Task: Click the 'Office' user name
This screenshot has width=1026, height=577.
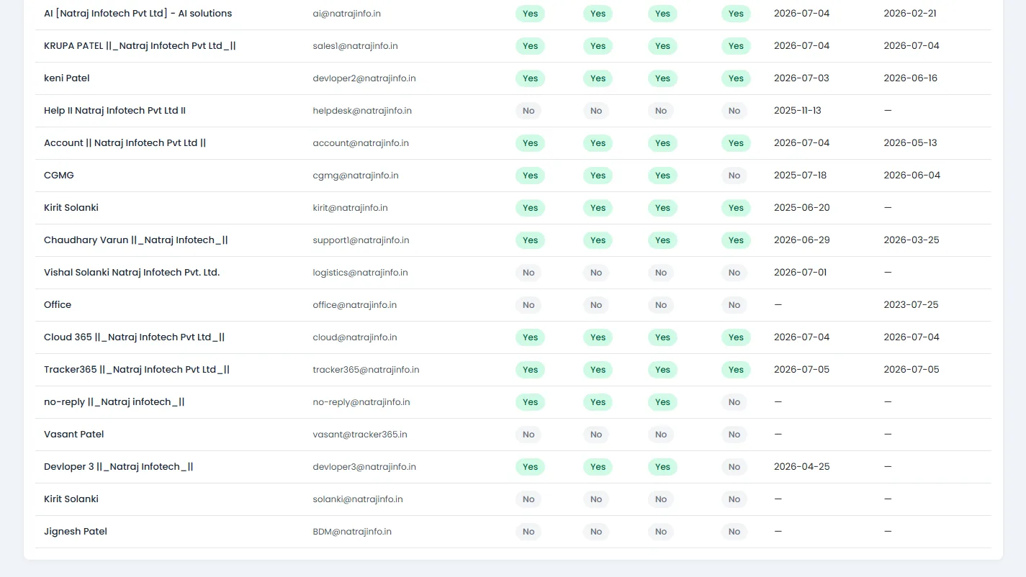Action: click(x=58, y=305)
